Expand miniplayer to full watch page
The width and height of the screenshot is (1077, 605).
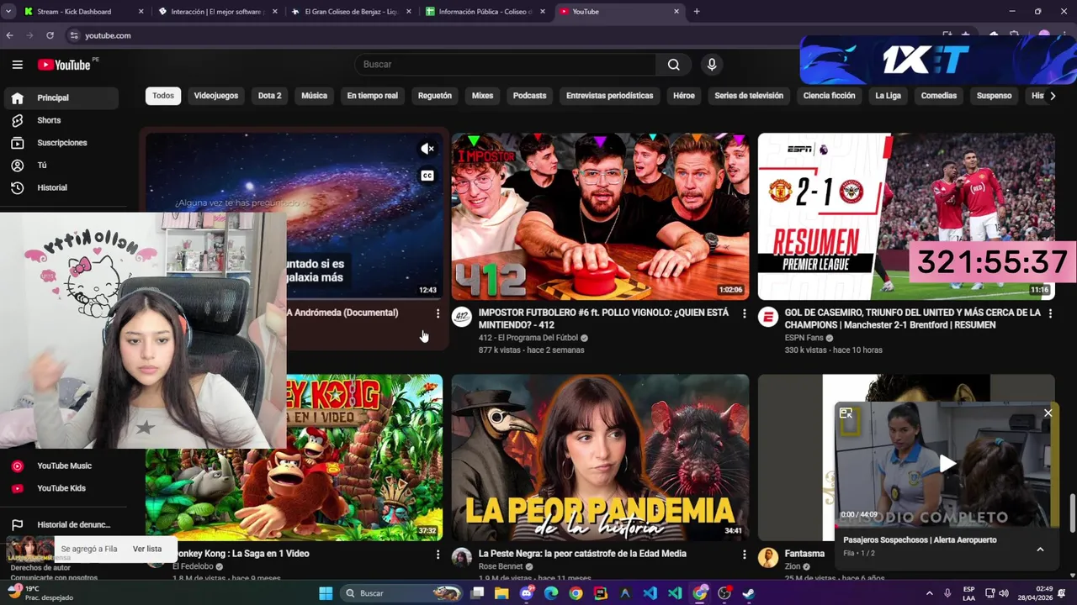(x=846, y=413)
